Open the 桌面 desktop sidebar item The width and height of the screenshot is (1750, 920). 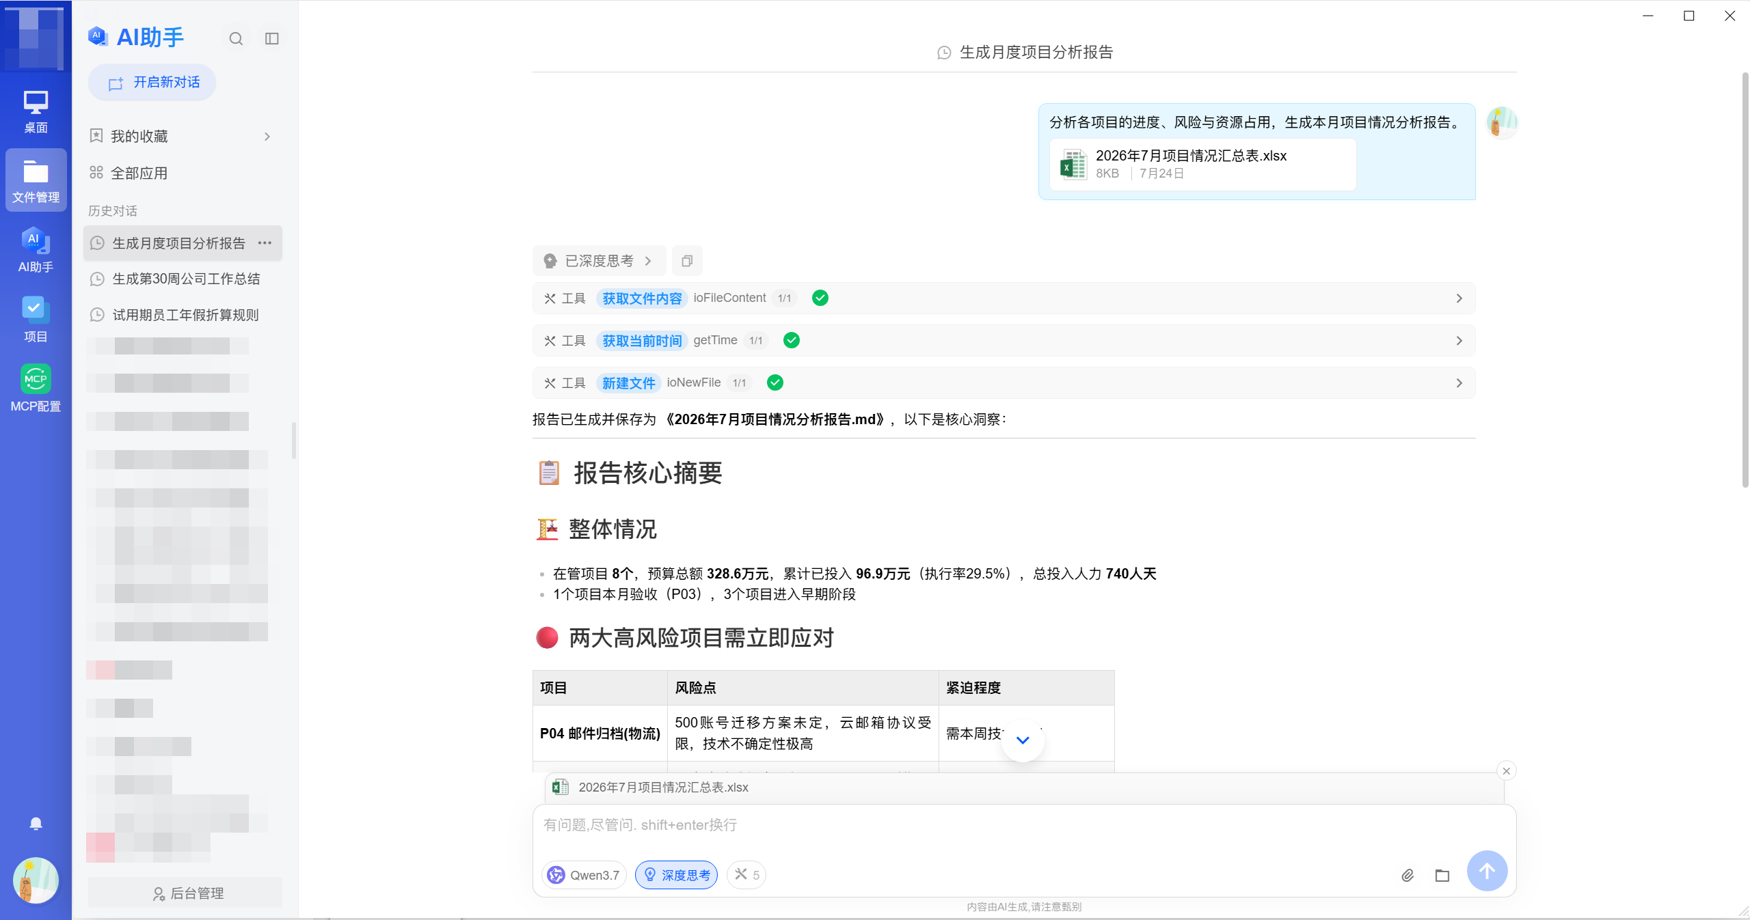pyautogui.click(x=36, y=111)
